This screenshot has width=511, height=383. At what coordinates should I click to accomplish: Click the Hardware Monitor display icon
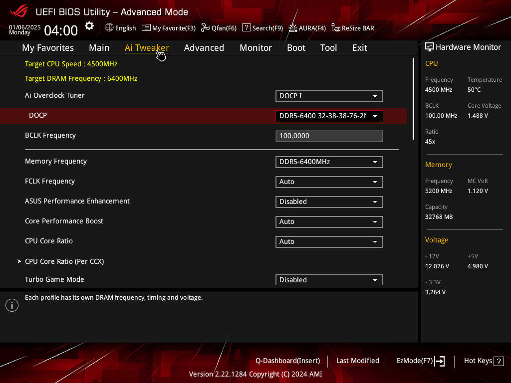(x=430, y=47)
